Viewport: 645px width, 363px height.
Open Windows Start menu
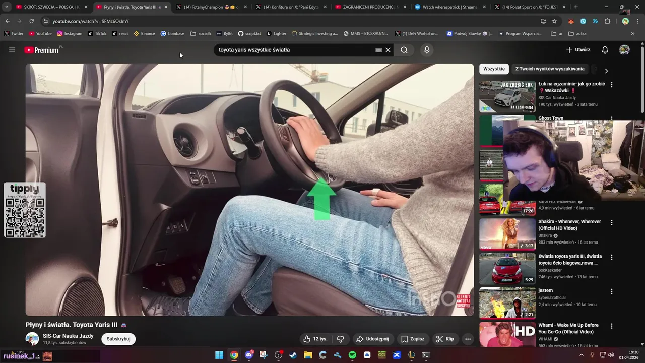[219, 355]
